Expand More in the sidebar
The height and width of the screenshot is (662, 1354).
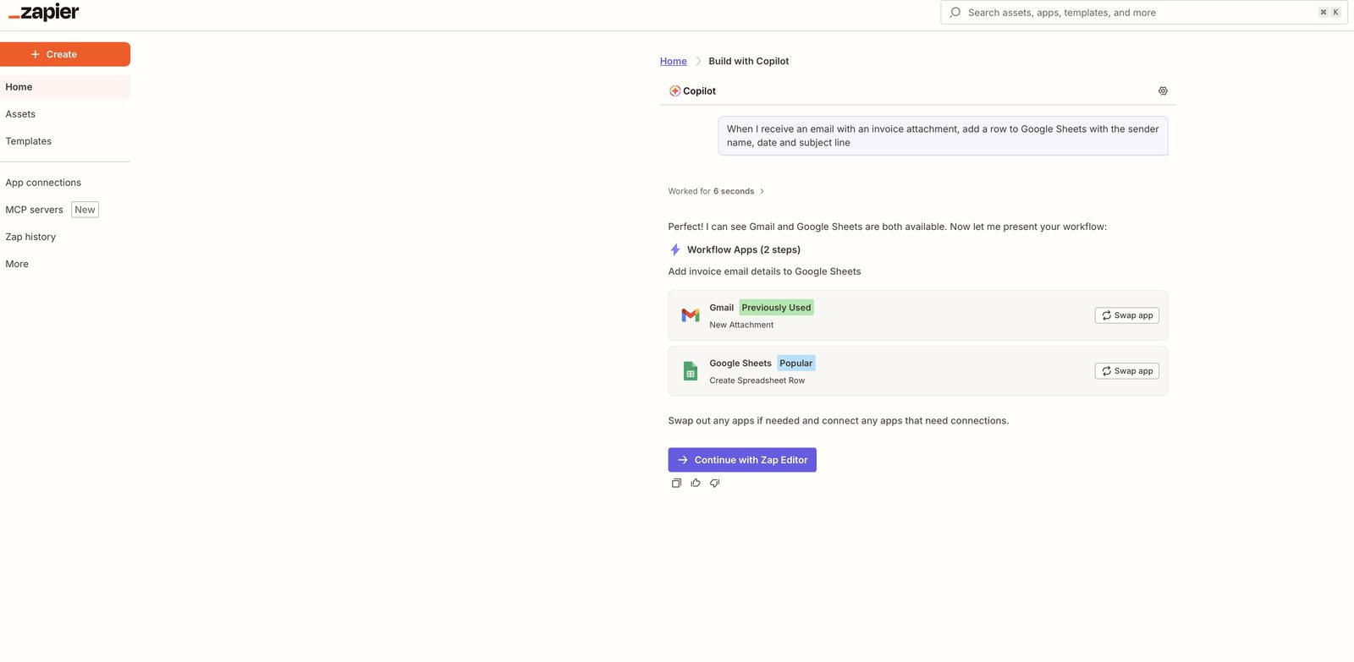point(65,264)
